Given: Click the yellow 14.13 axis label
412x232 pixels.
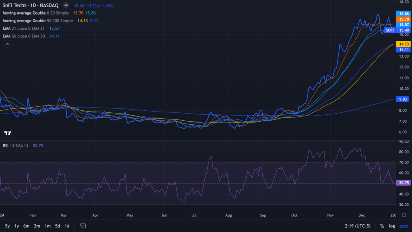Looking at the screenshot, I should 404,44.
